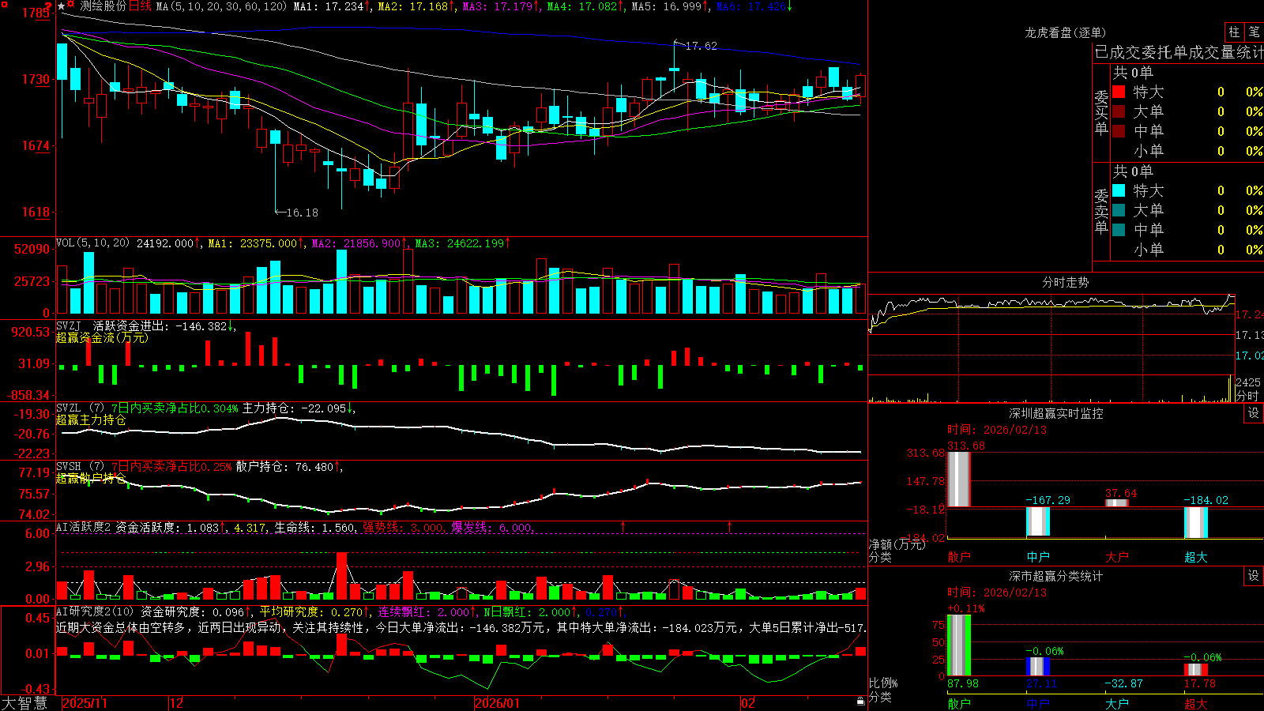Click the 深圳超赢实时监控 panel title

(1055, 413)
